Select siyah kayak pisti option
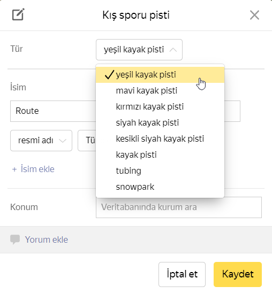This screenshot has height=294, width=272. click(x=160, y=123)
